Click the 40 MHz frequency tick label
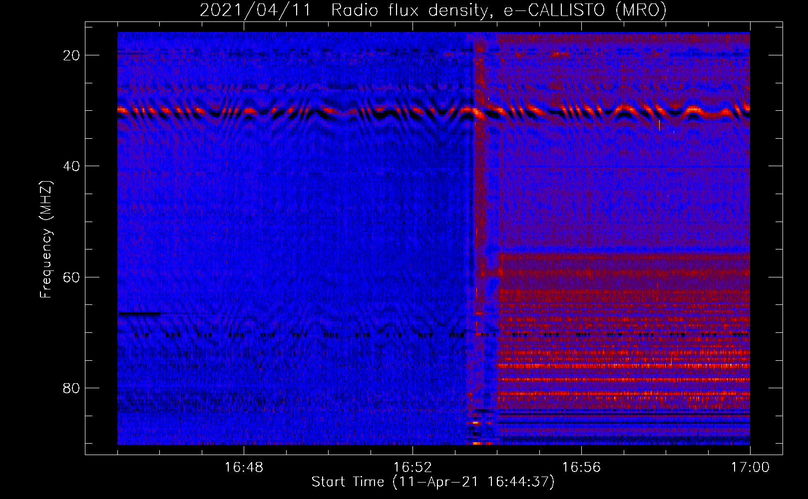 [x=71, y=166]
